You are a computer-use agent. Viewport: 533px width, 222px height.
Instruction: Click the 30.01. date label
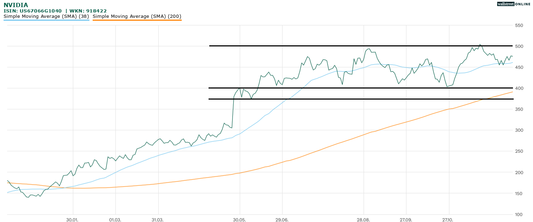tap(73, 220)
